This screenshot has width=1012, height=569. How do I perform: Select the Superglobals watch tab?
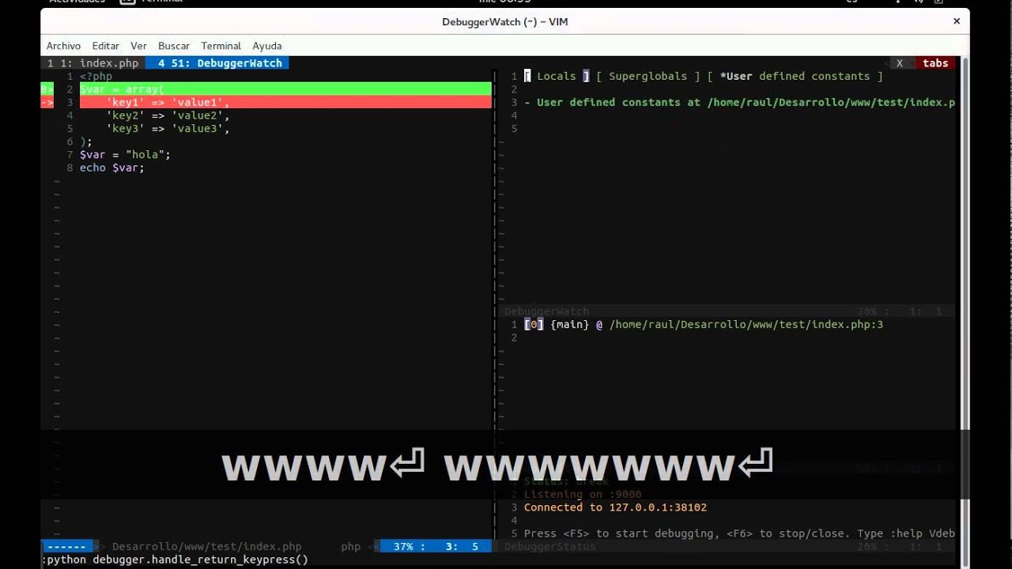(x=648, y=76)
